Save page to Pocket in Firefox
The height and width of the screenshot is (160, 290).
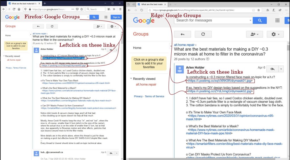click(77, 9)
